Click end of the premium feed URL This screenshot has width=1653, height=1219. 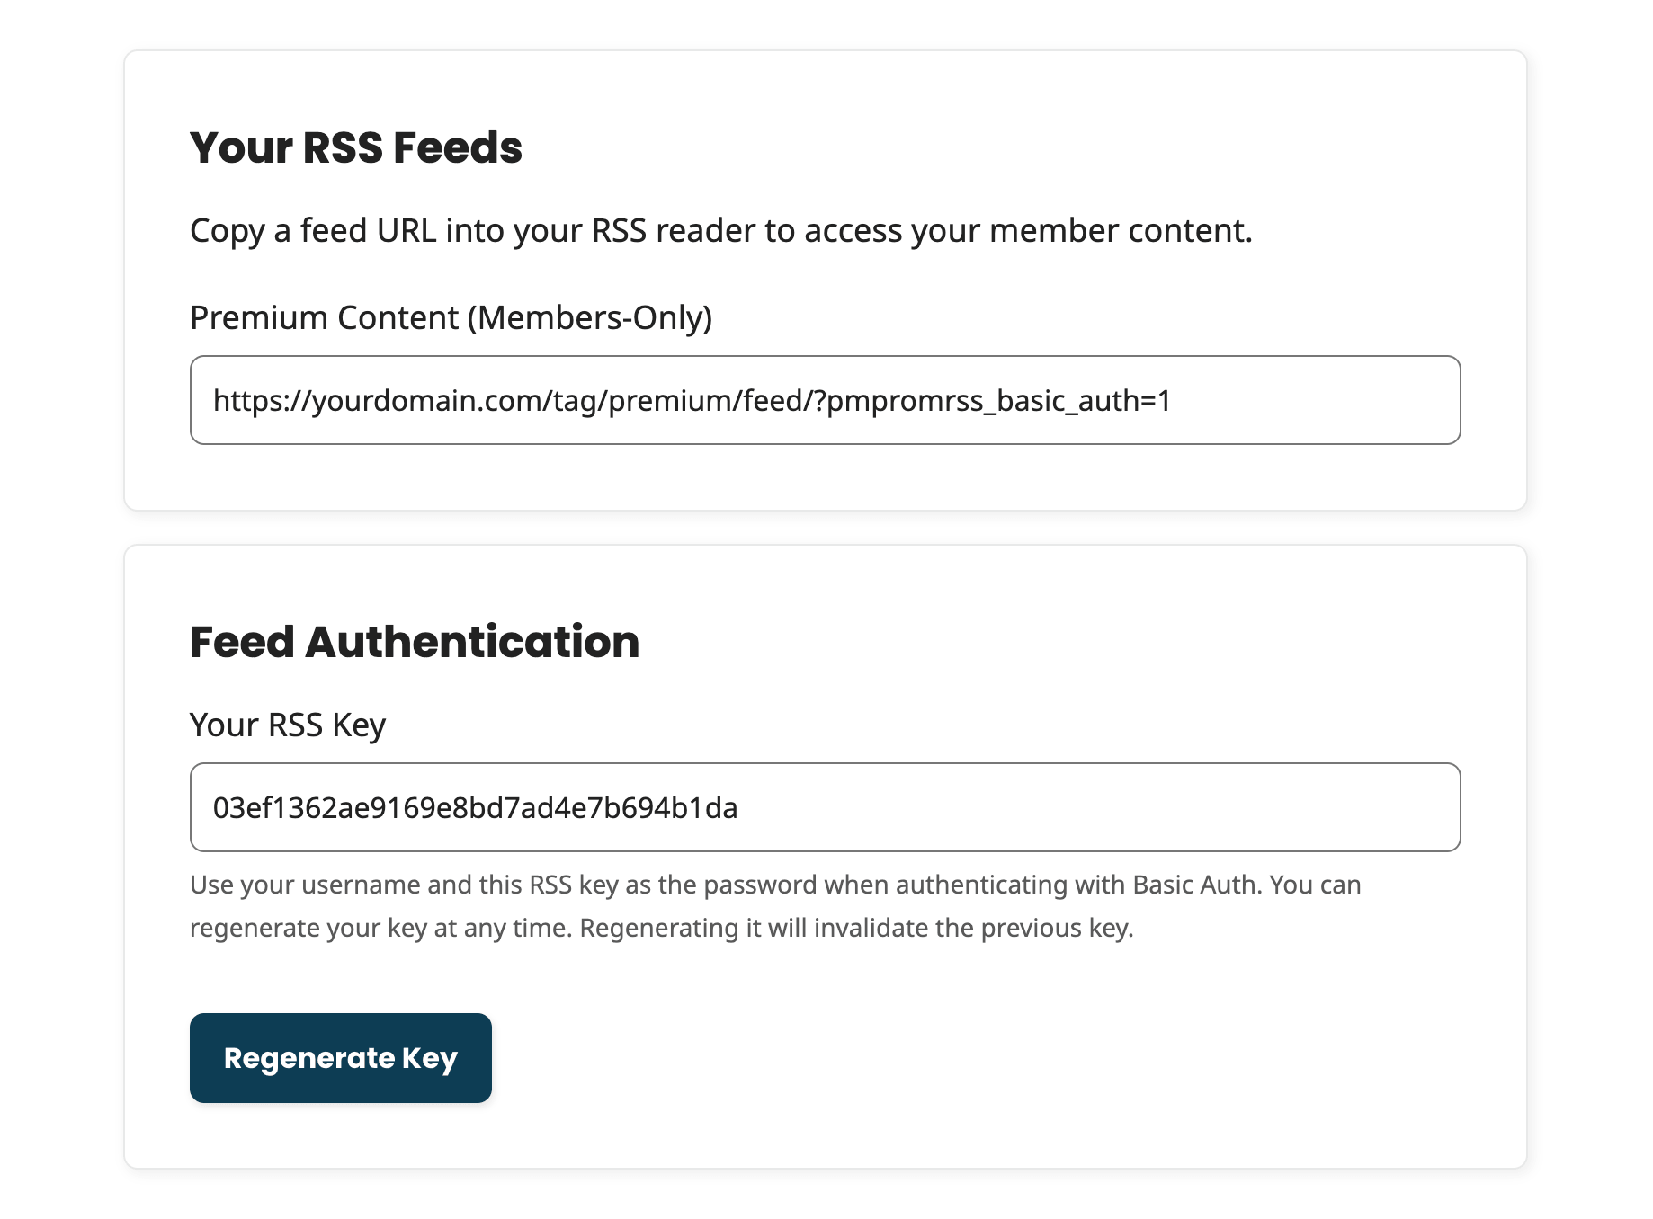click(1167, 402)
